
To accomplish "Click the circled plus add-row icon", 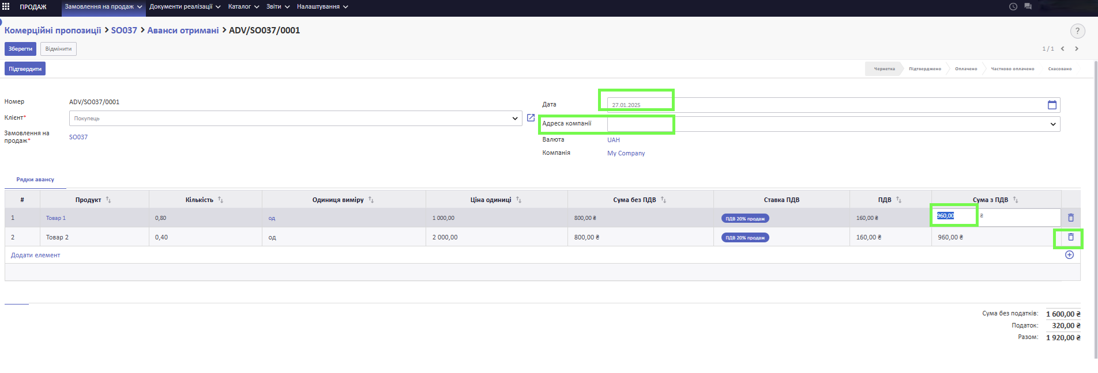I will (x=1069, y=255).
